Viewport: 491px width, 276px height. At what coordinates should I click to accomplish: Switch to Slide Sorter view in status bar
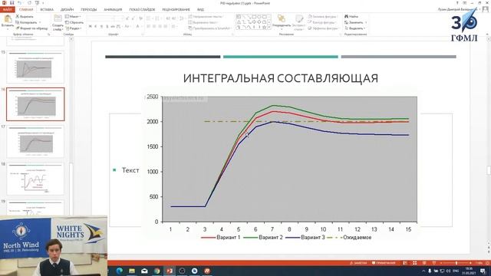(x=414, y=263)
